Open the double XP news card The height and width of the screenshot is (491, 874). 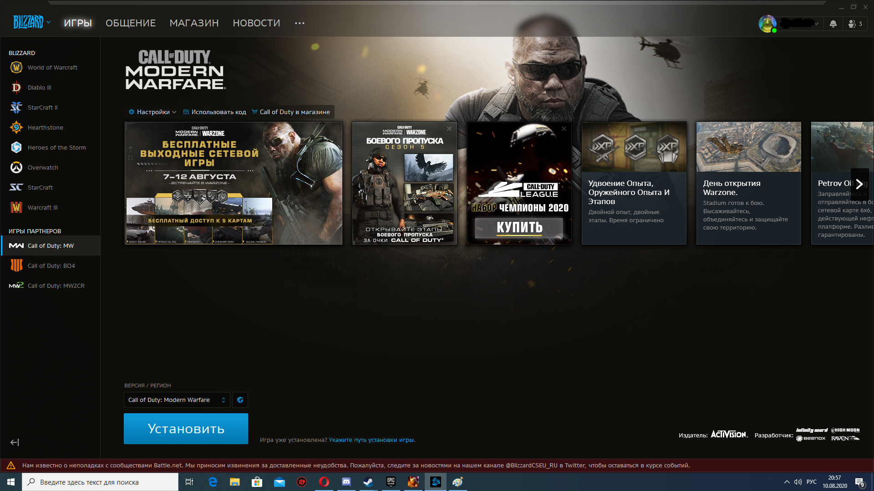point(634,183)
